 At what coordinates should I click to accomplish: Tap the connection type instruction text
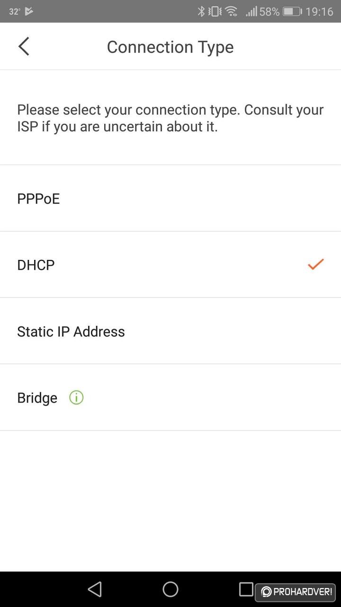pyautogui.click(x=170, y=118)
